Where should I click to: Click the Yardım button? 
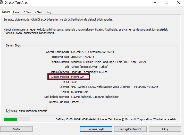(16, 129)
